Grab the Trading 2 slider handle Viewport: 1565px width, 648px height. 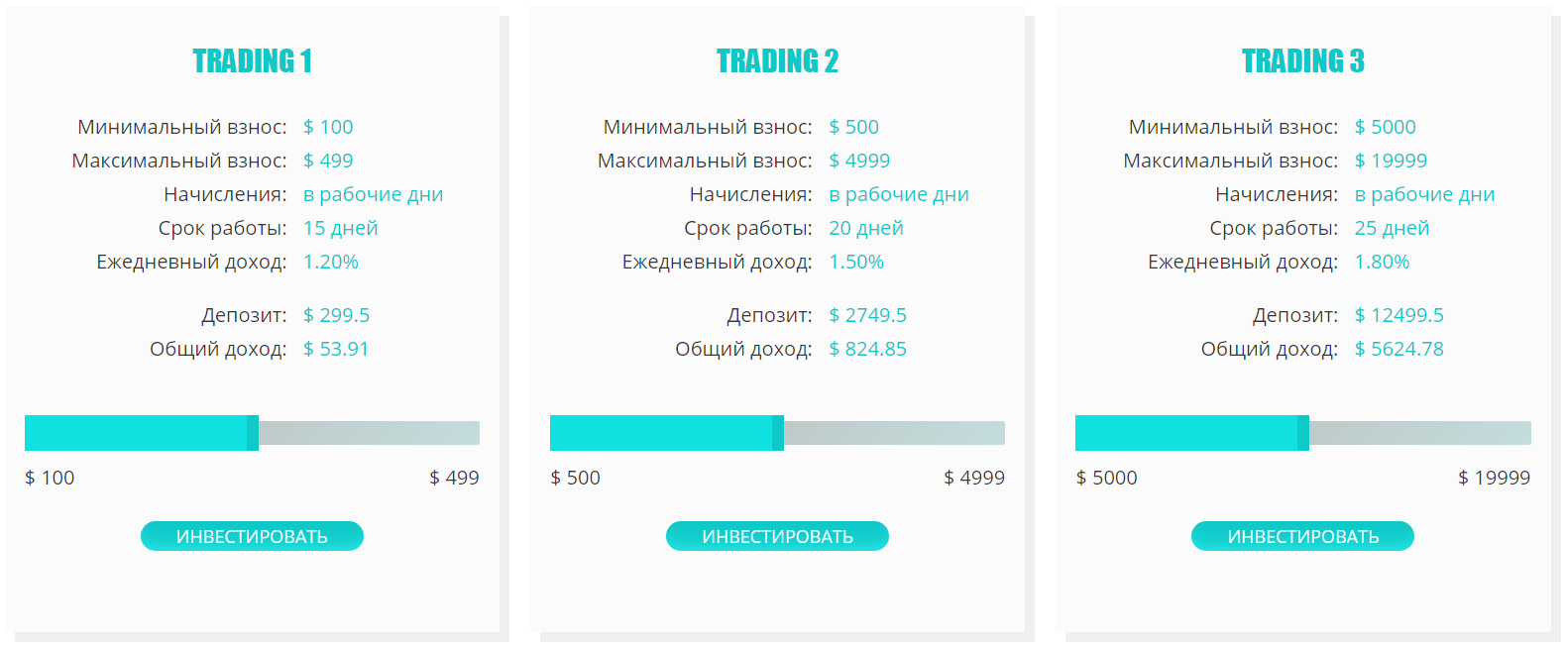click(x=778, y=433)
